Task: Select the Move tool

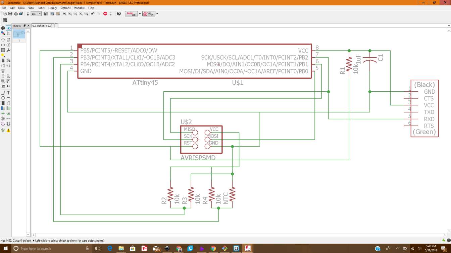Action: [3, 40]
